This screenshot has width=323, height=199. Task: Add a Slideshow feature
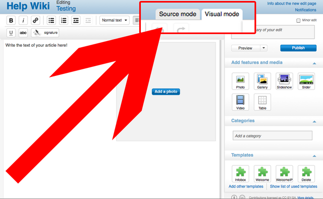tap(284, 81)
